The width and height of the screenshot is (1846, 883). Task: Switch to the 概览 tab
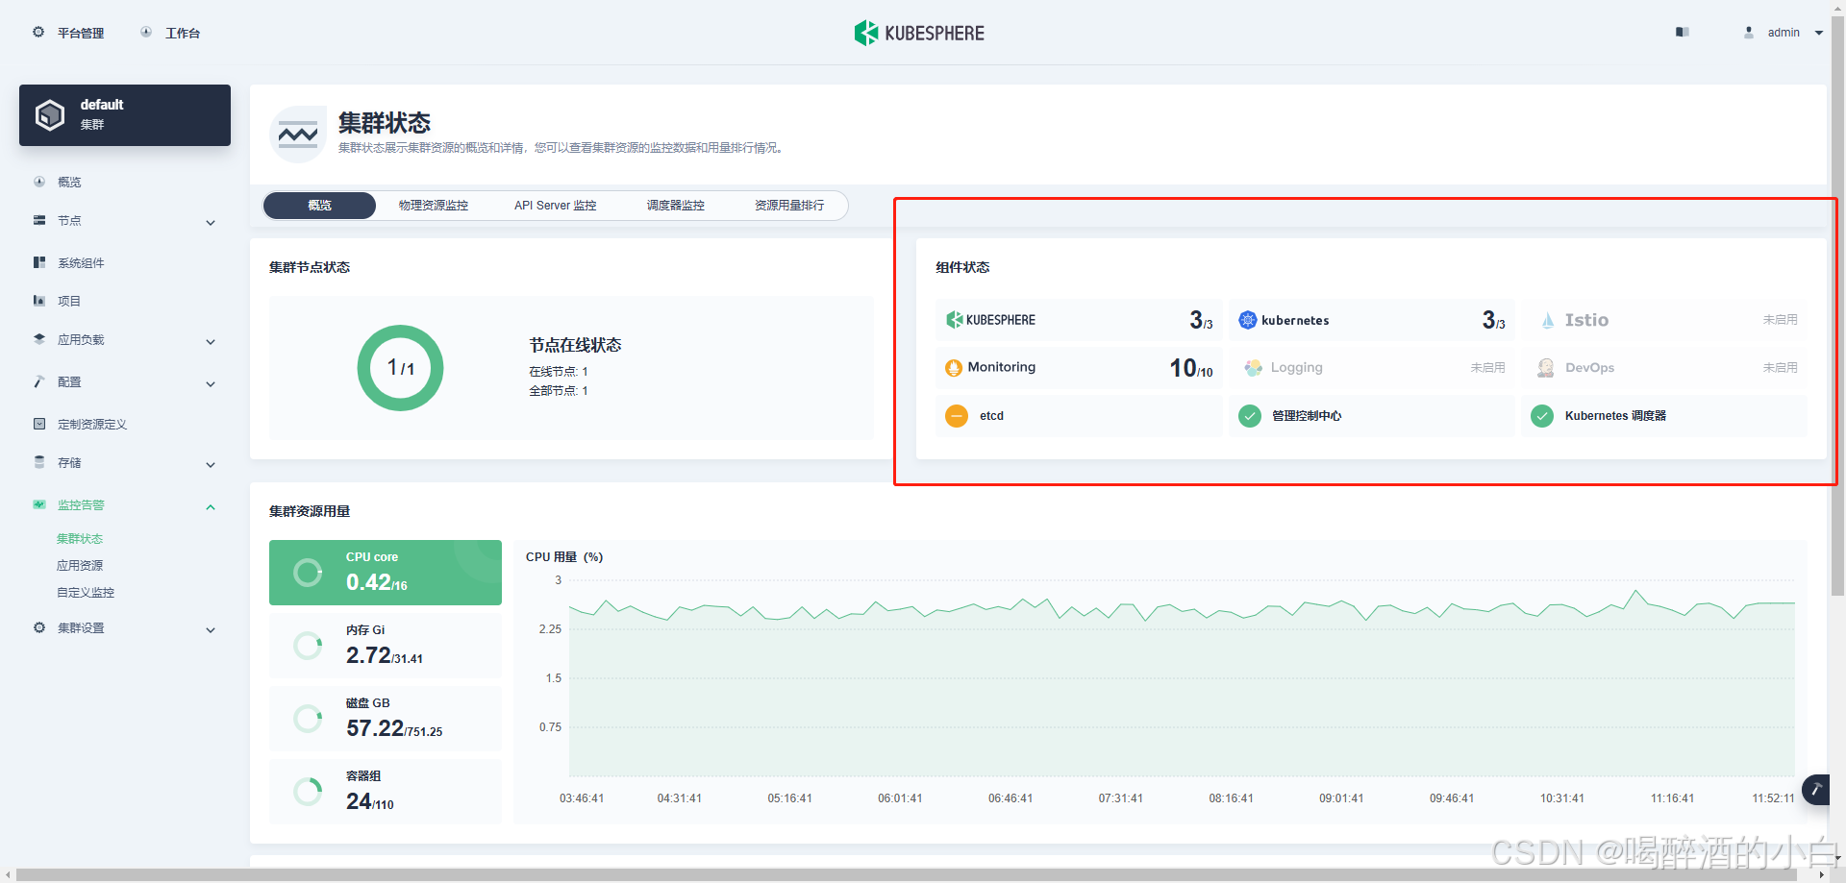319,206
